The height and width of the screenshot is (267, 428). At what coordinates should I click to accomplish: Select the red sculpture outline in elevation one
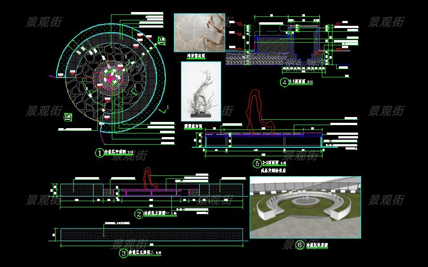(x=150, y=178)
